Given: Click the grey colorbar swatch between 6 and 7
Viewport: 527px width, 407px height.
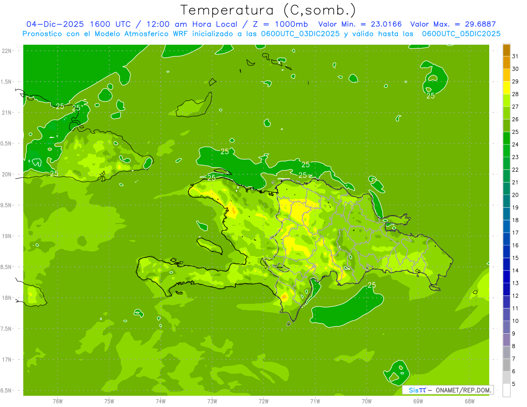Looking at the screenshot, I should click(506, 365).
